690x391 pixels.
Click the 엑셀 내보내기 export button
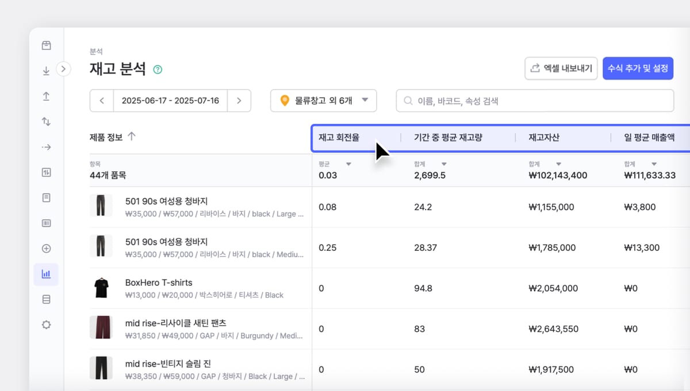[561, 67]
